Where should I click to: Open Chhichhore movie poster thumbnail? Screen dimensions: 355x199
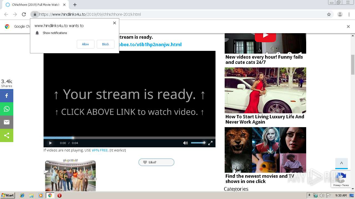[70, 175]
